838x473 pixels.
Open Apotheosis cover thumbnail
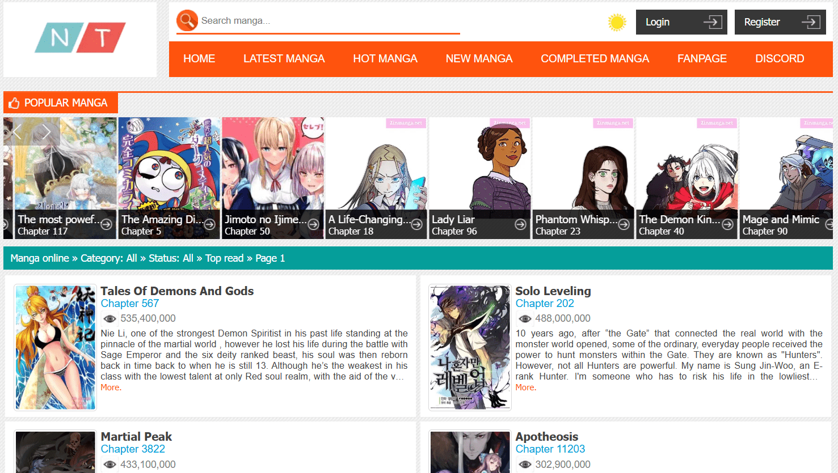470,452
